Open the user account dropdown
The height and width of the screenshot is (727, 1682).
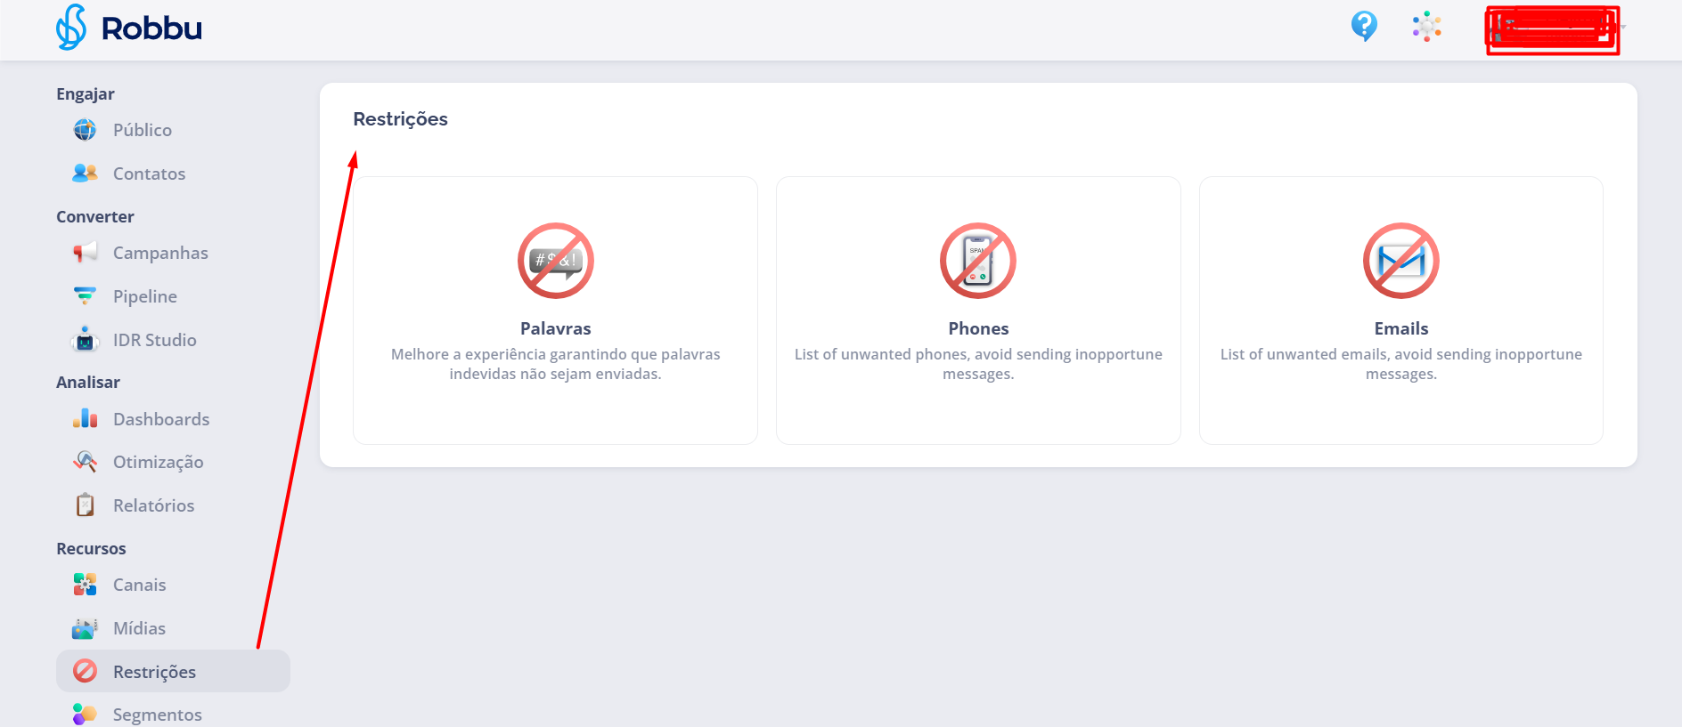click(1553, 29)
